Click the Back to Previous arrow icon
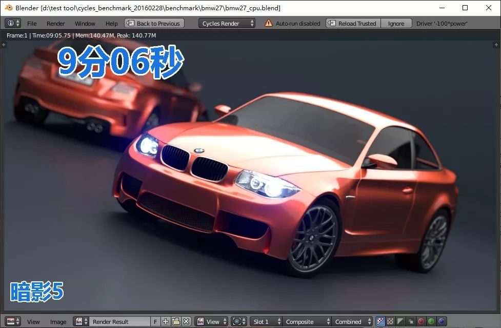501x328 pixels. tap(130, 23)
